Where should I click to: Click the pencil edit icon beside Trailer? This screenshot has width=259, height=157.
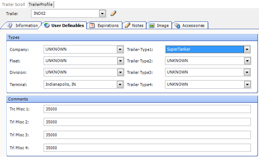tap(113, 13)
